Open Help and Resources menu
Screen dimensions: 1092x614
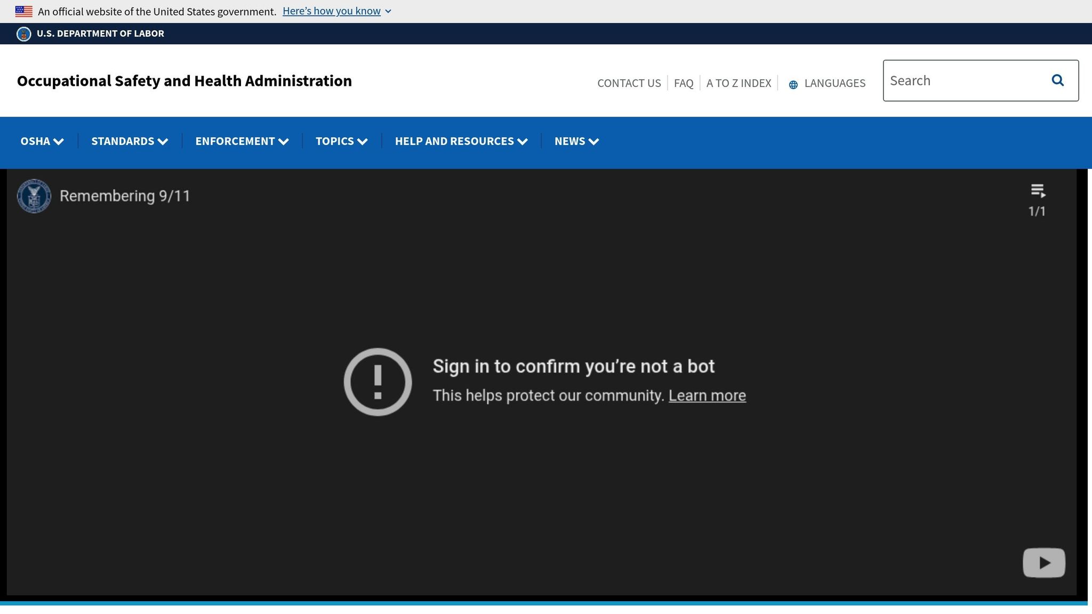[x=461, y=141]
